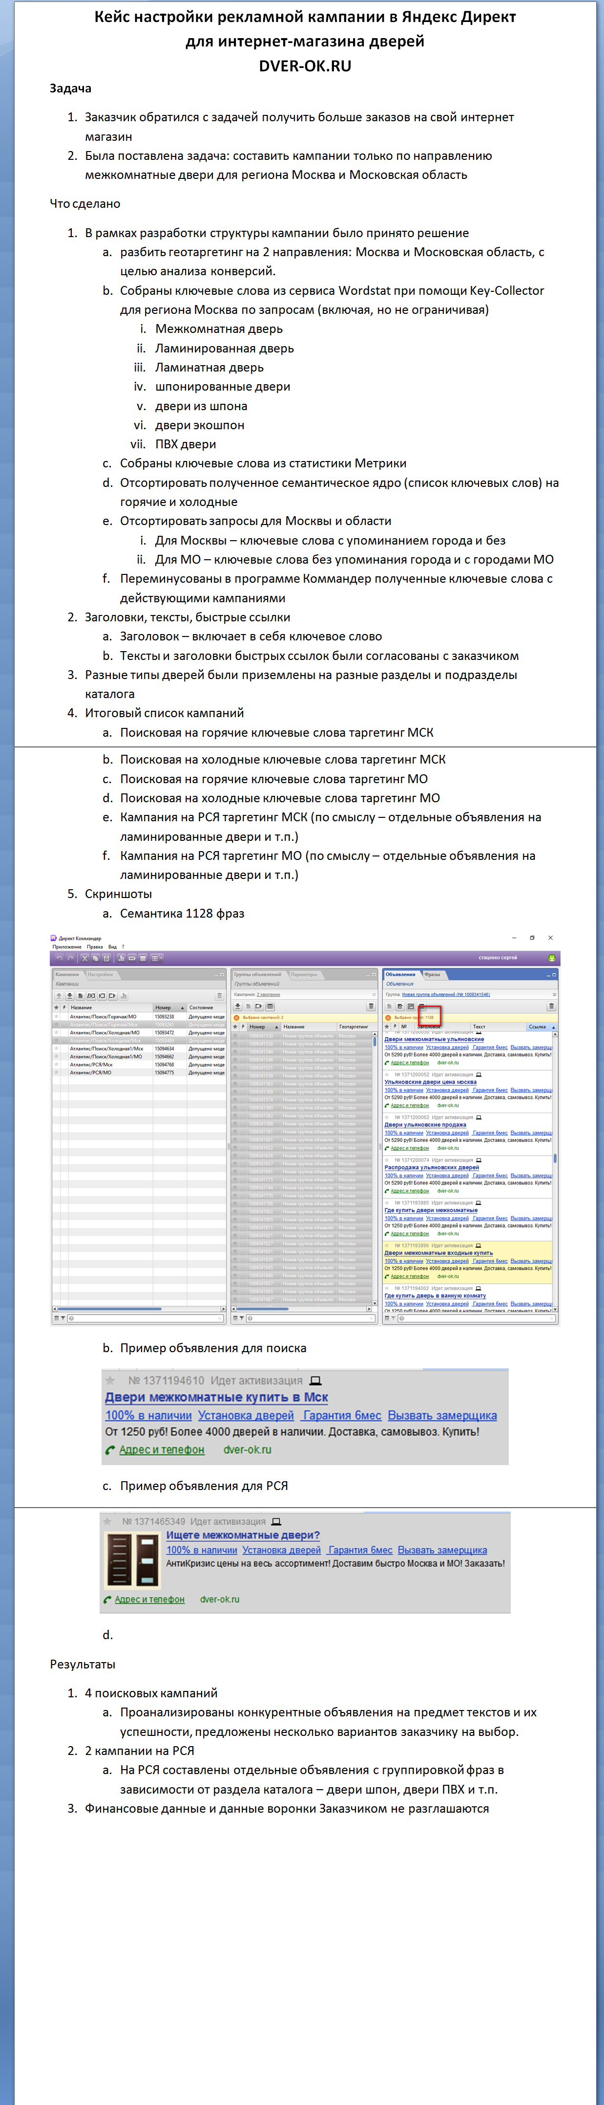Select campaign Атлантис/РСЯ/МО row

pos(139,1072)
